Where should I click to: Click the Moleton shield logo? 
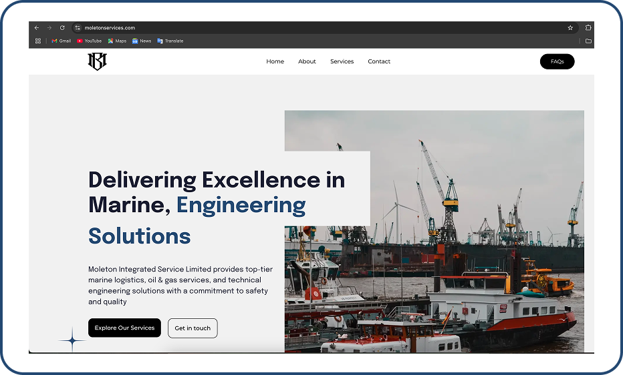coord(98,61)
